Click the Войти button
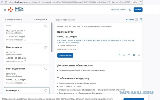 click(138, 9)
